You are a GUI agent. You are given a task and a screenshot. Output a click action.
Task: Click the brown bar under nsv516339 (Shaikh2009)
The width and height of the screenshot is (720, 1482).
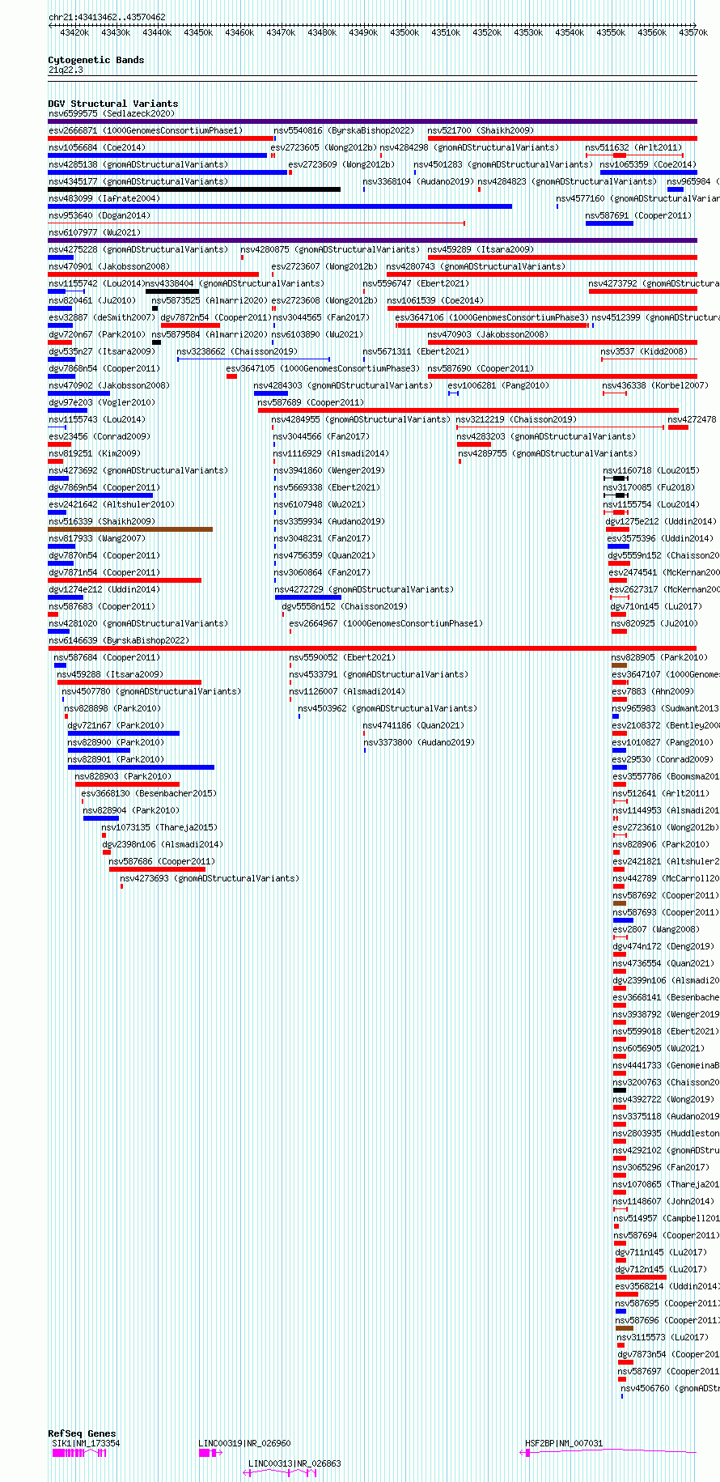click(x=130, y=529)
